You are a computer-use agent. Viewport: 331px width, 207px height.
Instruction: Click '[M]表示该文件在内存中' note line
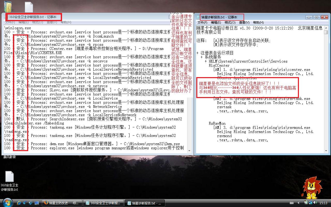click(236, 45)
